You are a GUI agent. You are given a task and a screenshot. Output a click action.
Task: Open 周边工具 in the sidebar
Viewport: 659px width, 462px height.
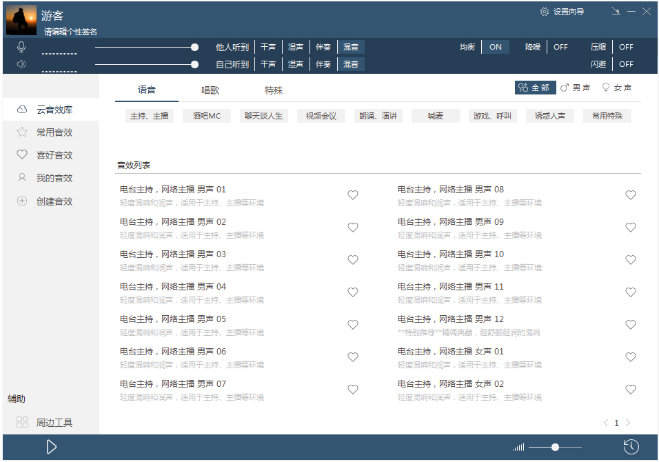(x=54, y=423)
